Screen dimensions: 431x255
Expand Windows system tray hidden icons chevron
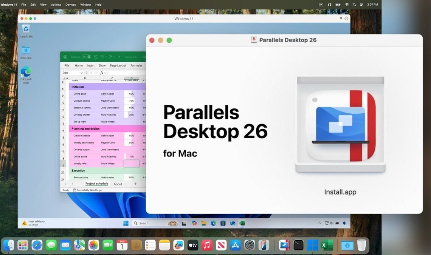click(320, 223)
